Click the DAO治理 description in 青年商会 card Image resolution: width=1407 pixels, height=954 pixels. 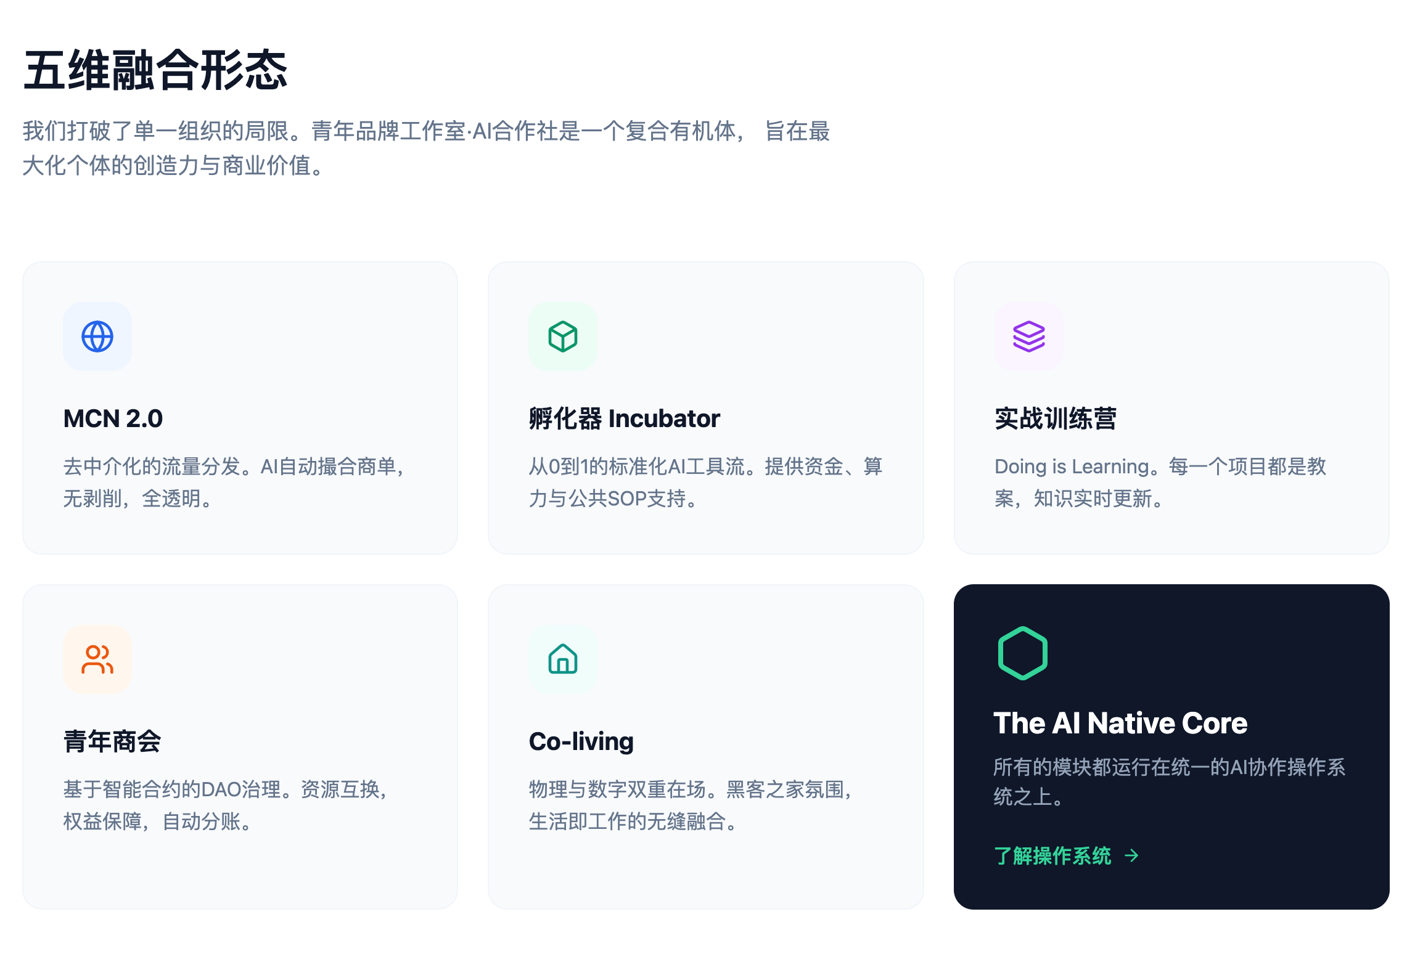[x=226, y=805]
